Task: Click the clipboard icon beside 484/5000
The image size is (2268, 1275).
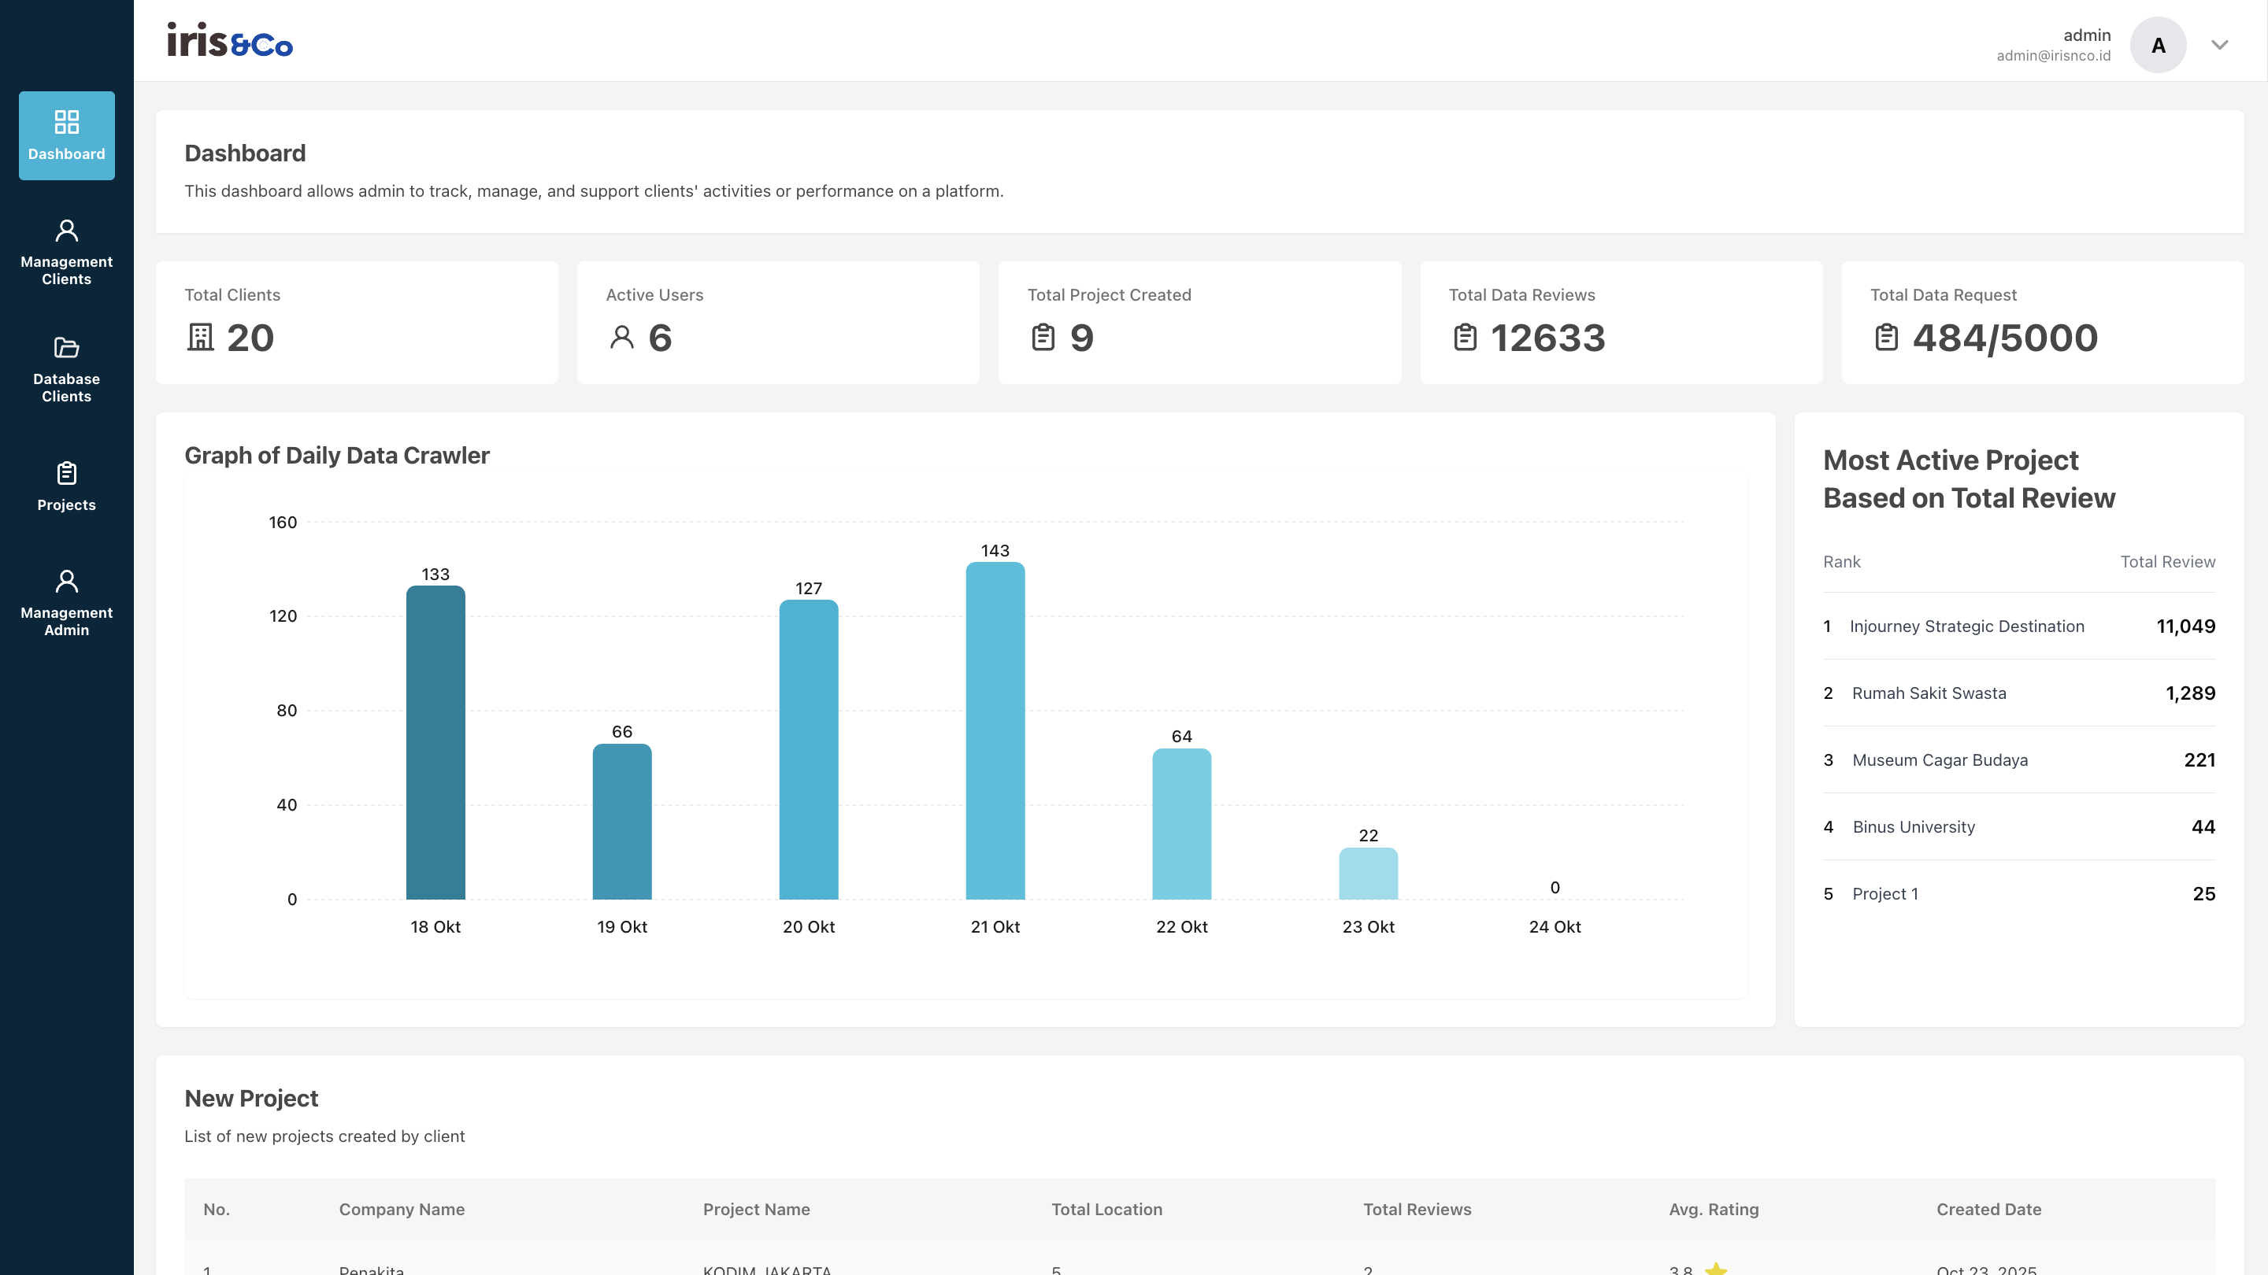Action: [1886, 337]
